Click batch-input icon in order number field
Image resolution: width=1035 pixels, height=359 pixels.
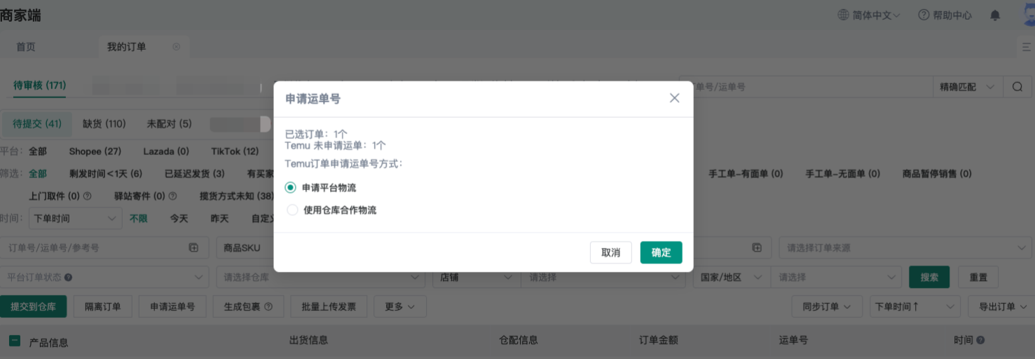193,248
